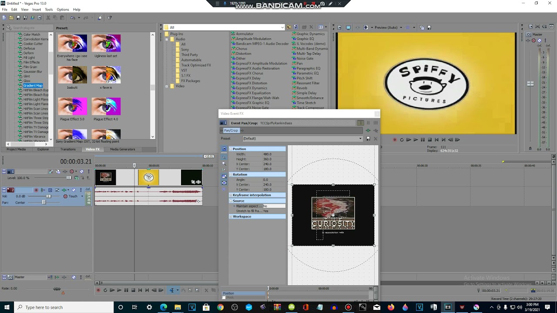Click the Width value 480.0 field
This screenshot has height=313, width=557.
point(274,154)
